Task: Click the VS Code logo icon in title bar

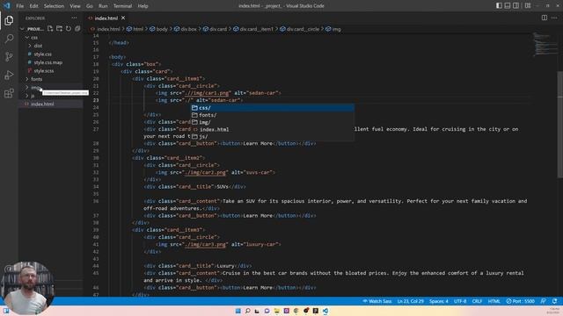Action: 6,6
